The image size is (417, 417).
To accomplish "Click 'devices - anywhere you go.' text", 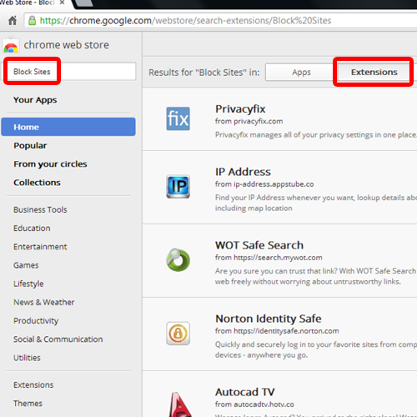I will [261, 355].
